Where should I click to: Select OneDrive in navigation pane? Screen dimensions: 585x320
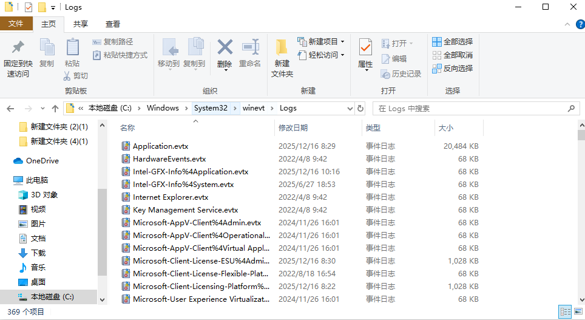point(36,161)
